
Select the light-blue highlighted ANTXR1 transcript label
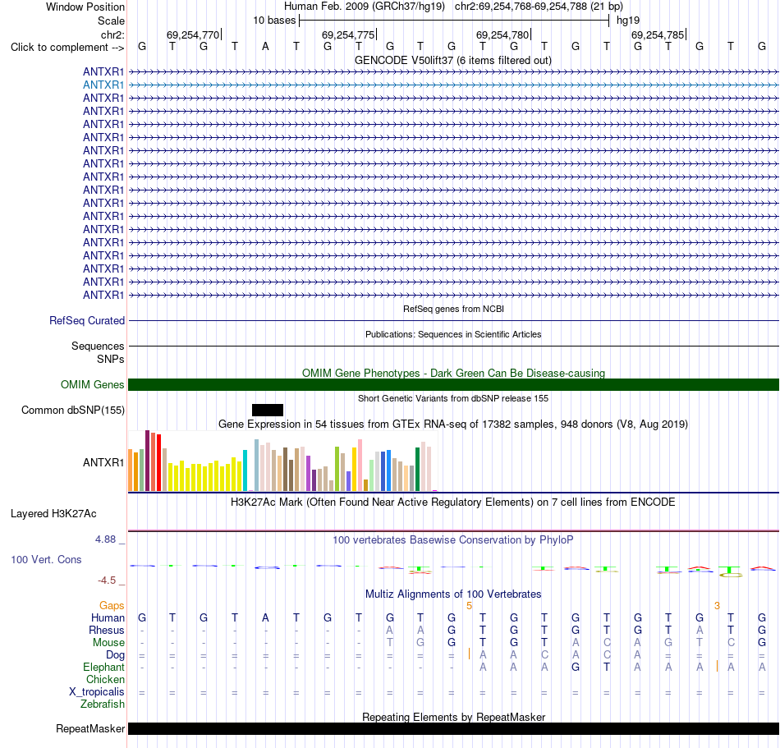[x=103, y=85]
